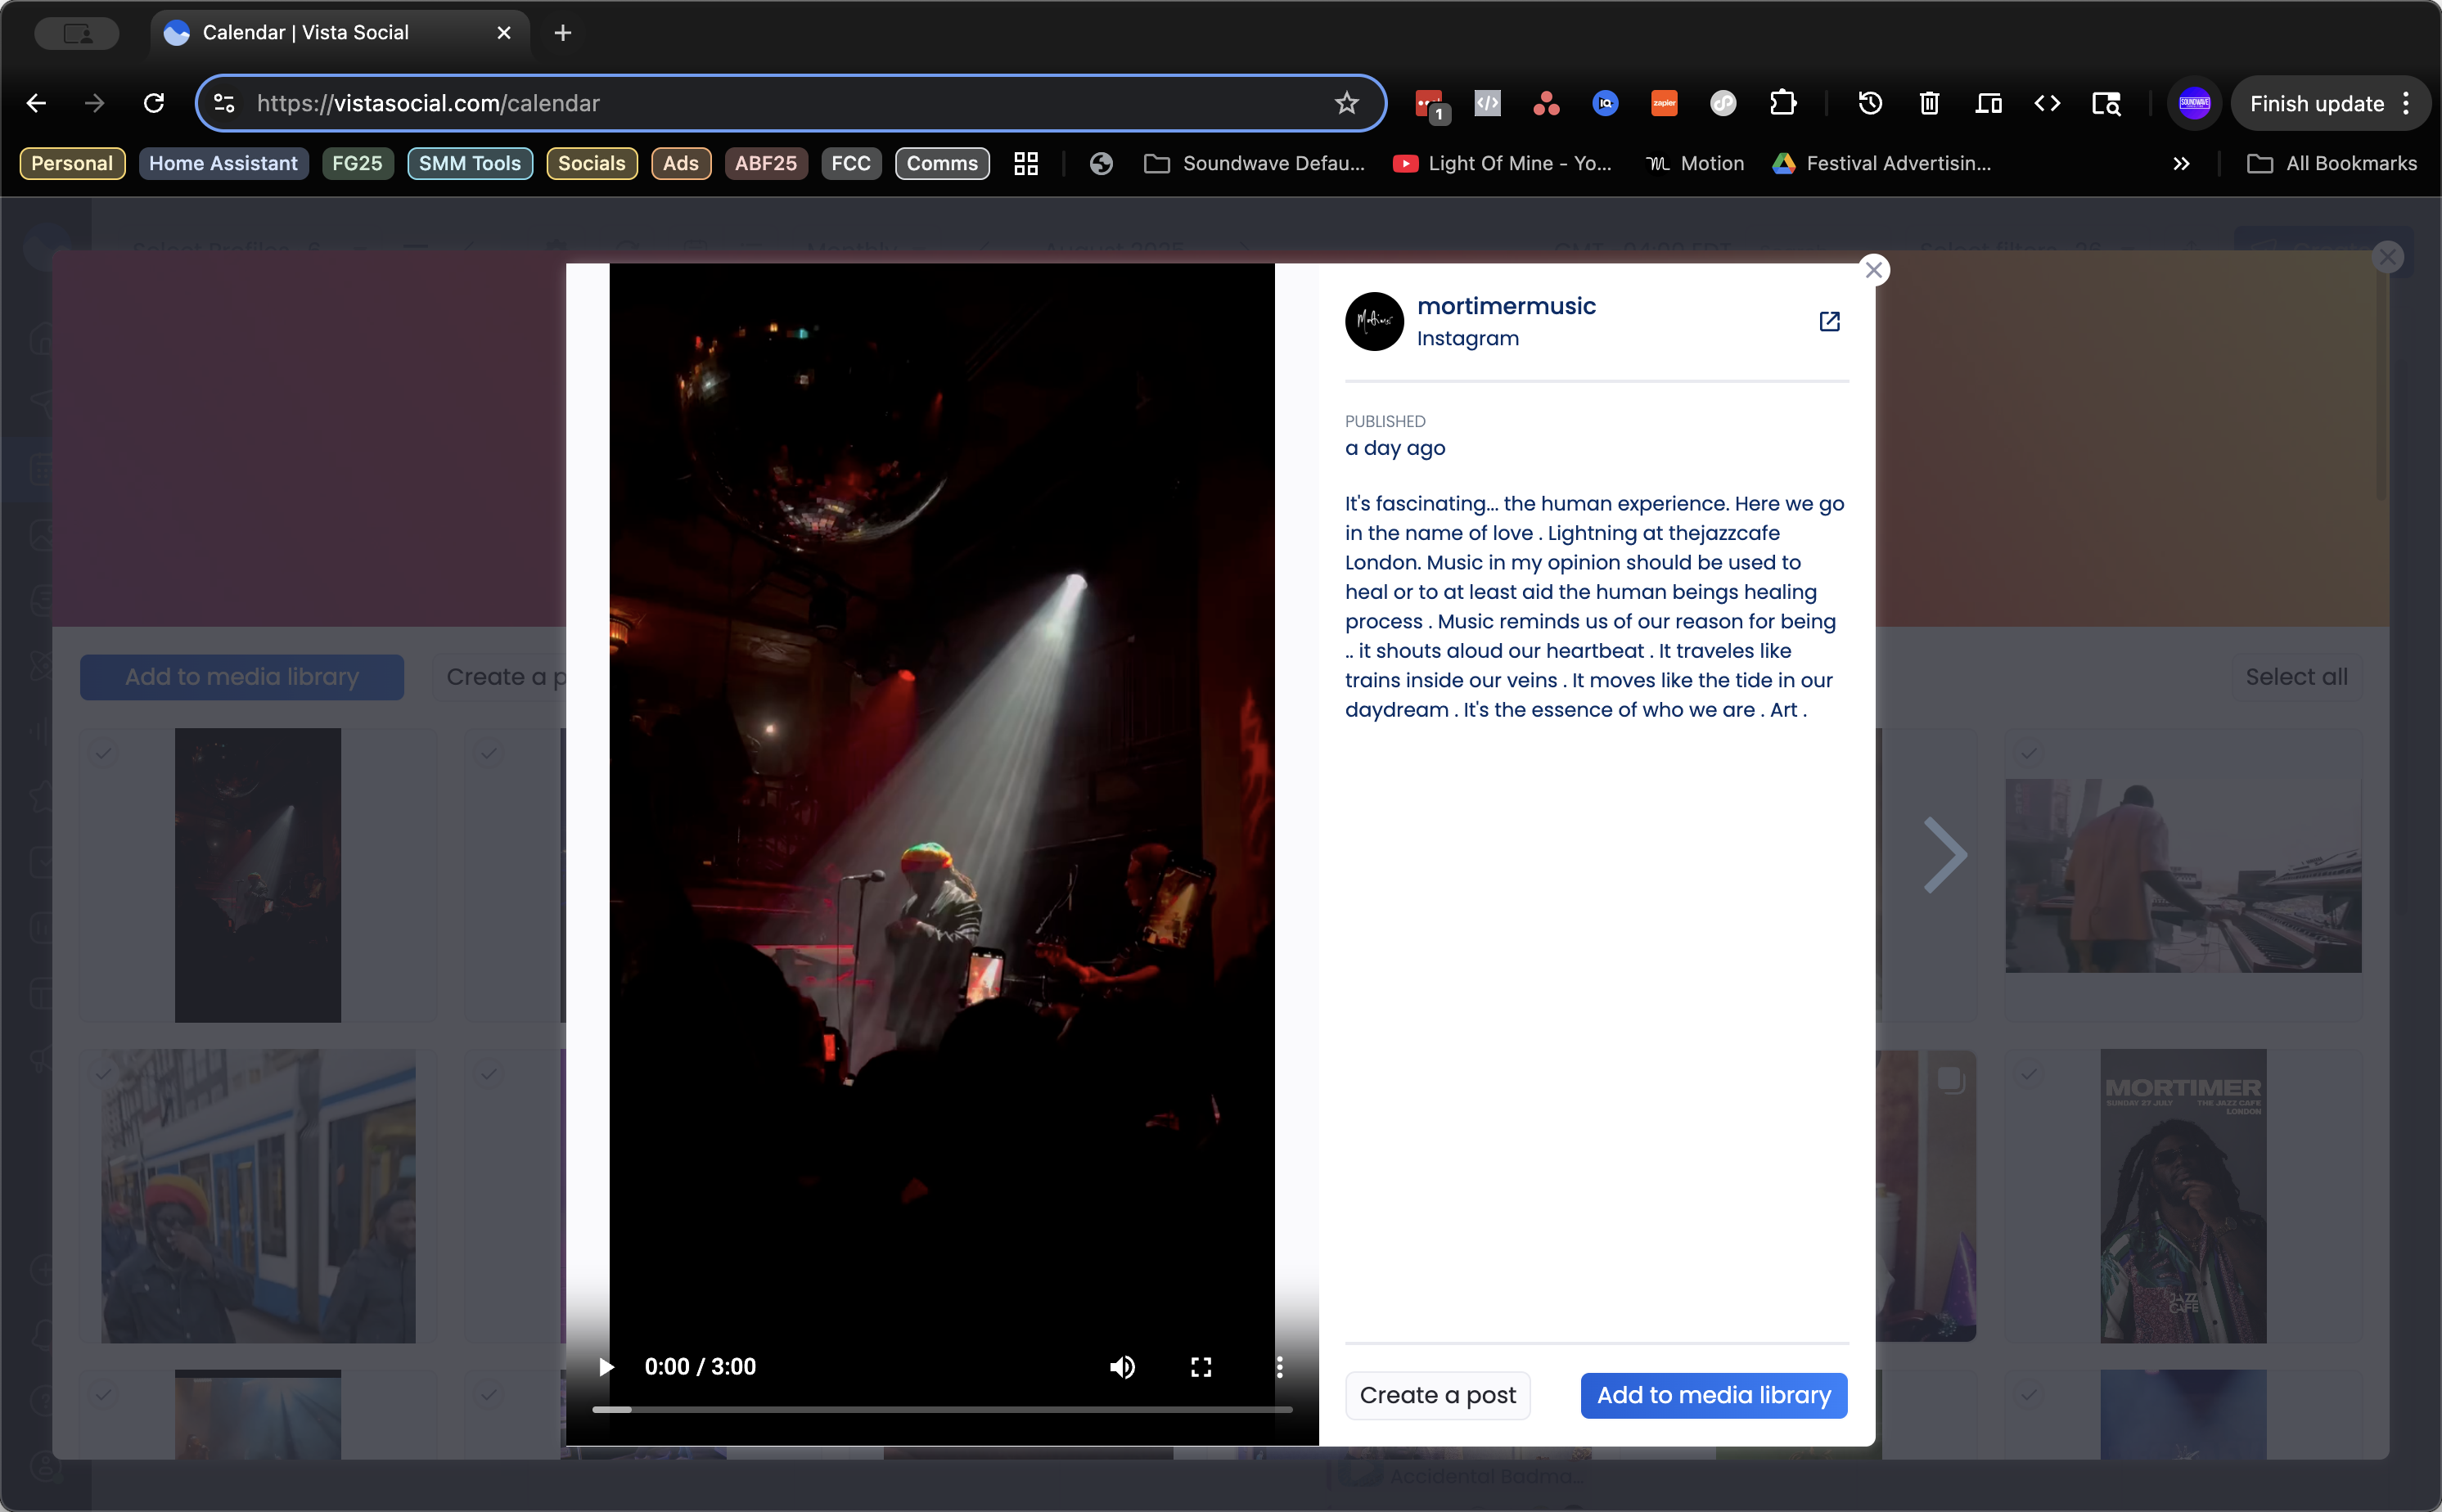The height and width of the screenshot is (1512, 2442).
Task: Go to the next post with the right chevron
Action: click(x=1945, y=855)
